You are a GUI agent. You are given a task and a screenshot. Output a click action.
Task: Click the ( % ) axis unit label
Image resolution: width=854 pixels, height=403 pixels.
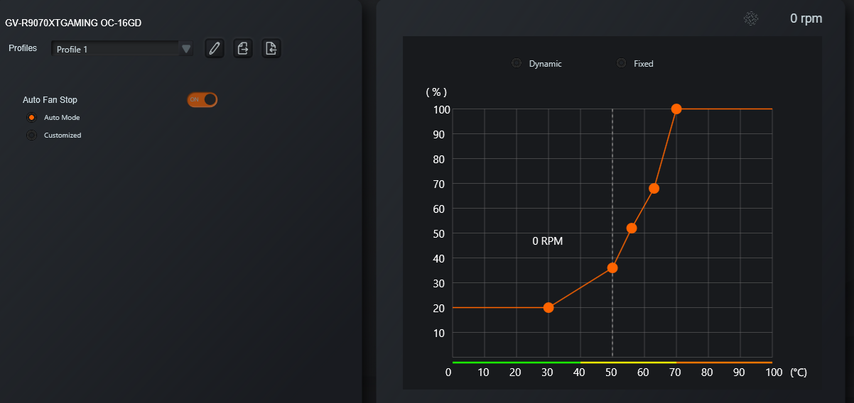[x=436, y=92]
